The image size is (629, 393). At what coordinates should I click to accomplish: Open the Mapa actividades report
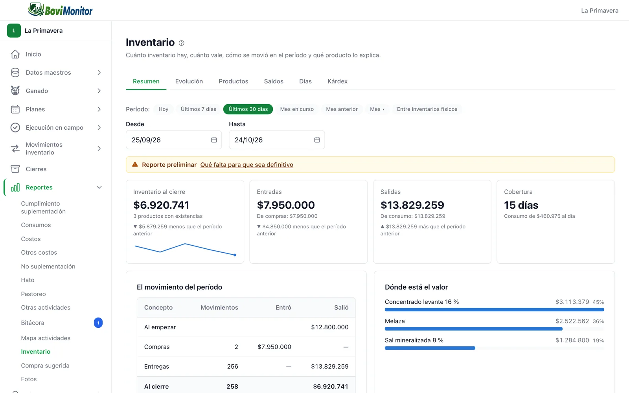(46, 338)
